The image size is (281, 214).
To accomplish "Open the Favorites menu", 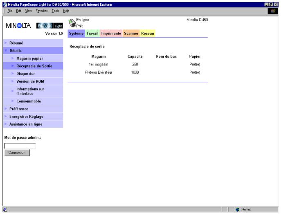I will tap(42, 11).
